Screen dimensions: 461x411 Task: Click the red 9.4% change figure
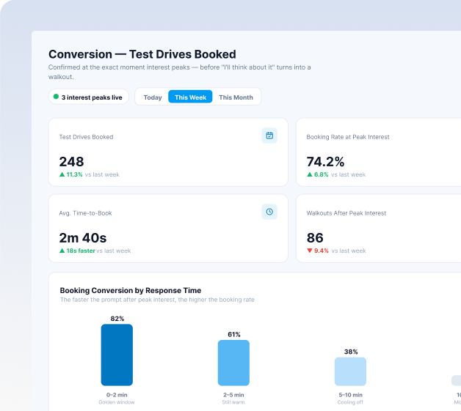(x=322, y=251)
